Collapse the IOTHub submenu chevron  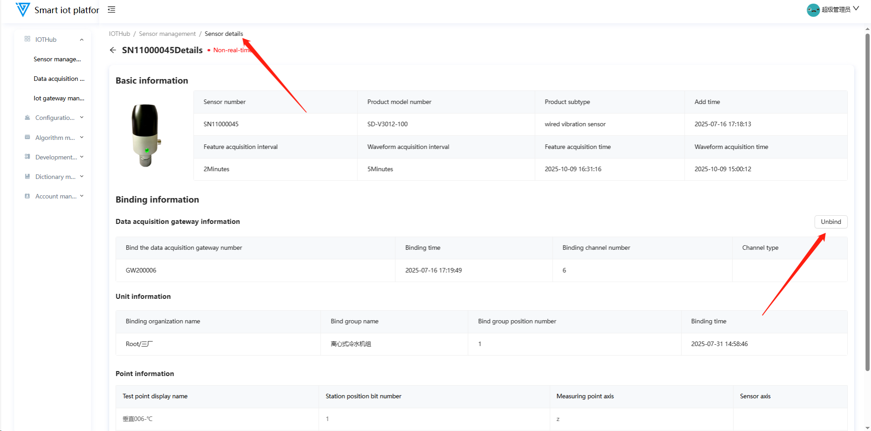(x=82, y=40)
